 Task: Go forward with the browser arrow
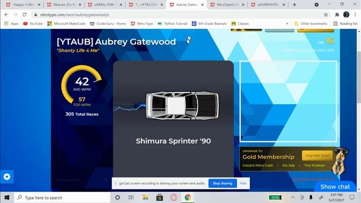point(15,15)
